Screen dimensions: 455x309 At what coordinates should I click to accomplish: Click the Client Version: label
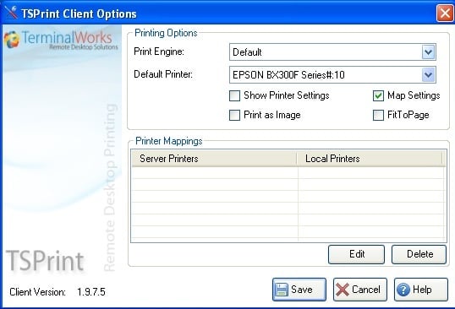(37, 292)
